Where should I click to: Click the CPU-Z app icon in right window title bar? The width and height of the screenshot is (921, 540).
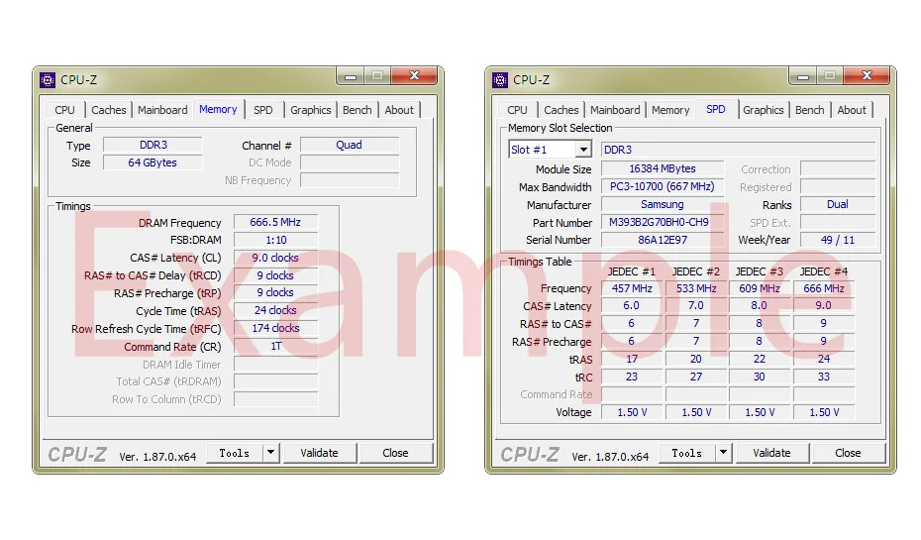pos(500,79)
